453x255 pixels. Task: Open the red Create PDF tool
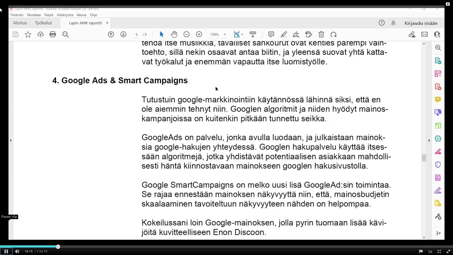click(438, 87)
